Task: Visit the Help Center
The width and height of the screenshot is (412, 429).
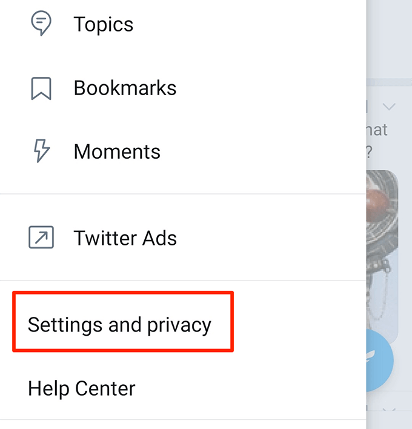Action: click(82, 388)
